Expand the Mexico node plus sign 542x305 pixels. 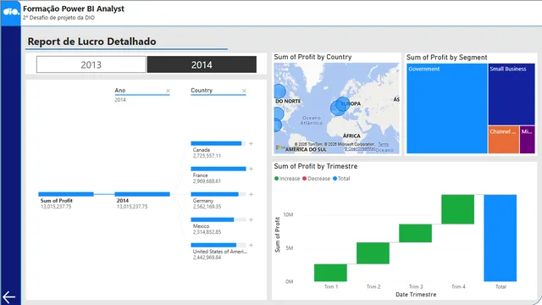(251, 219)
